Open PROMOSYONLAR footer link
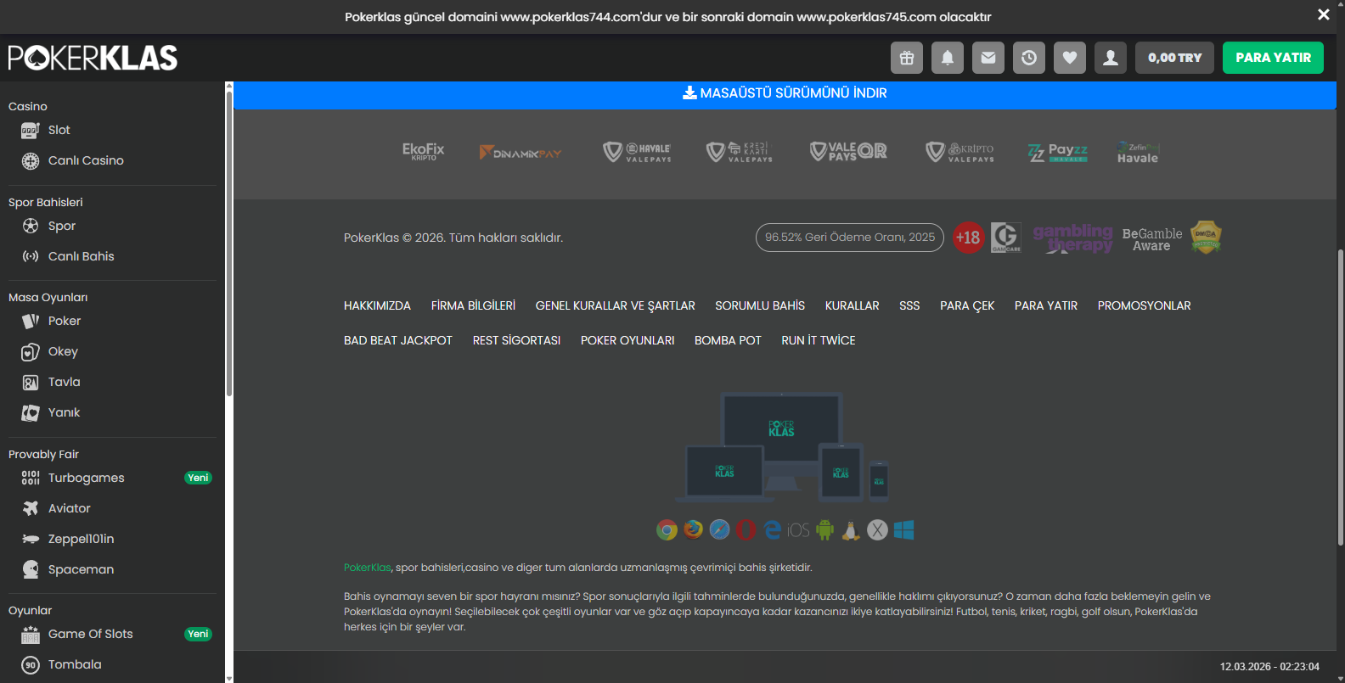This screenshot has height=683, width=1345. 1145,305
